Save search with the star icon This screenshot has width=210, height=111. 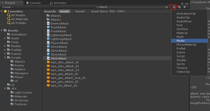coord(185,7)
